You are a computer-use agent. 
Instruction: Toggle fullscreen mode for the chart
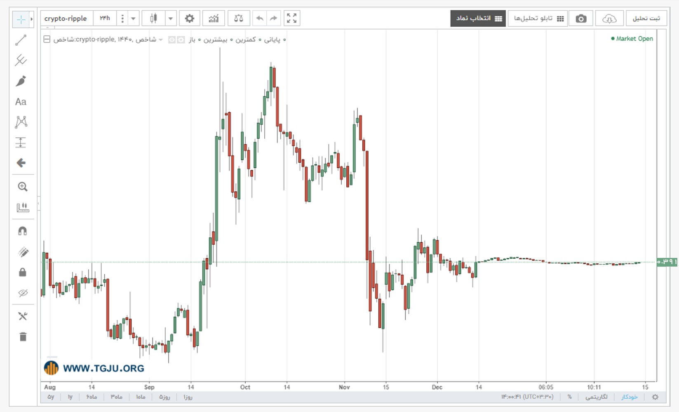tap(292, 19)
